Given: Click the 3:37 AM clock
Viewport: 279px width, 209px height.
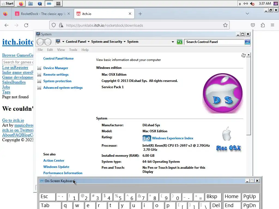Looking at the screenshot, I should click(265, 4).
